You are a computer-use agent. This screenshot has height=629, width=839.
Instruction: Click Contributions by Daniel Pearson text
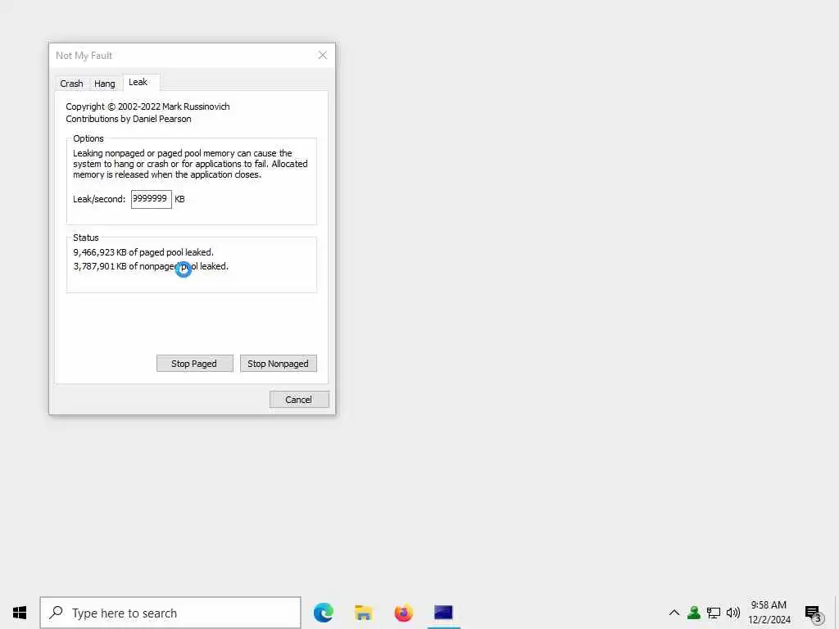(x=129, y=119)
